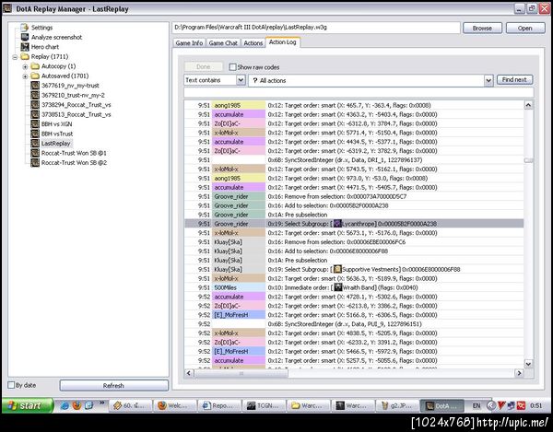Select the 3738513_Roccat_Trust_vs replay
The height and width of the screenshot is (432, 553).
[76, 114]
